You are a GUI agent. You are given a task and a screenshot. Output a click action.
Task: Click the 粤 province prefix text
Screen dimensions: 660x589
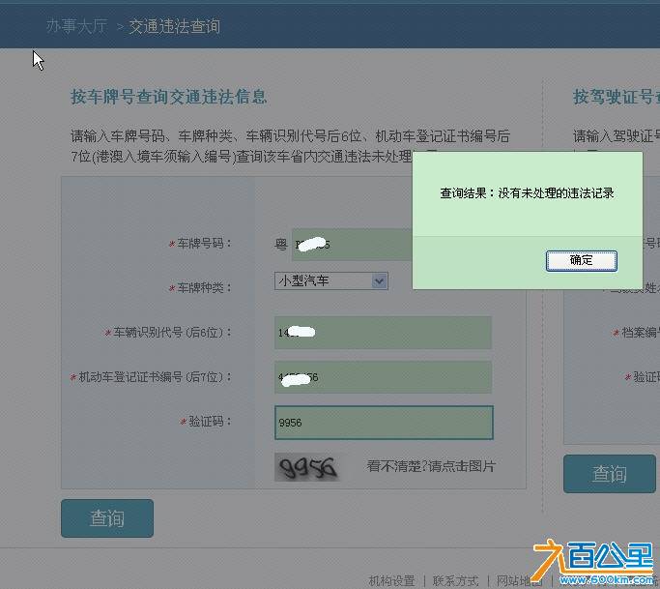[281, 245]
